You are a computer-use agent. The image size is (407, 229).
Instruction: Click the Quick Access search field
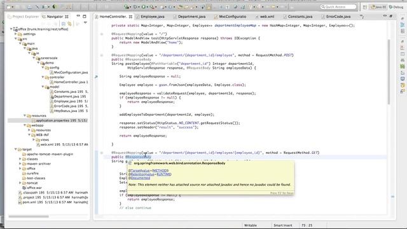click(x=338, y=7)
